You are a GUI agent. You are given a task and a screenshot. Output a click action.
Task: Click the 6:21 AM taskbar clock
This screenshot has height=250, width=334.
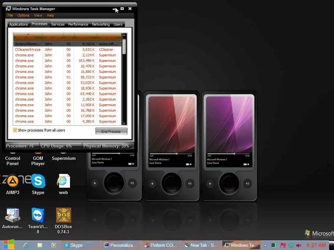click(316, 245)
